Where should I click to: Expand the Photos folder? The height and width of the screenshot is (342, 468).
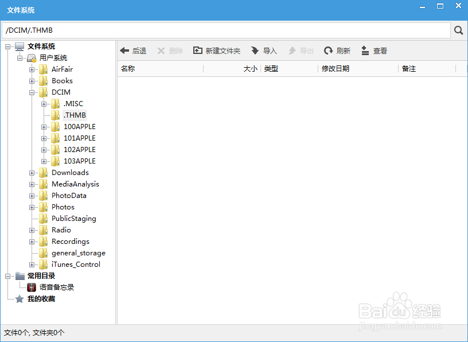(x=32, y=207)
